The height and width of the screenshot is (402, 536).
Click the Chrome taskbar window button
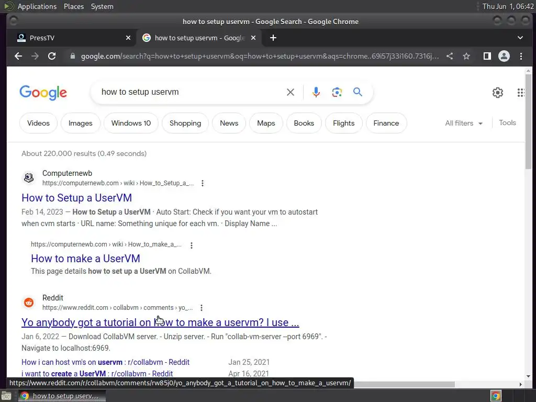coord(62,396)
